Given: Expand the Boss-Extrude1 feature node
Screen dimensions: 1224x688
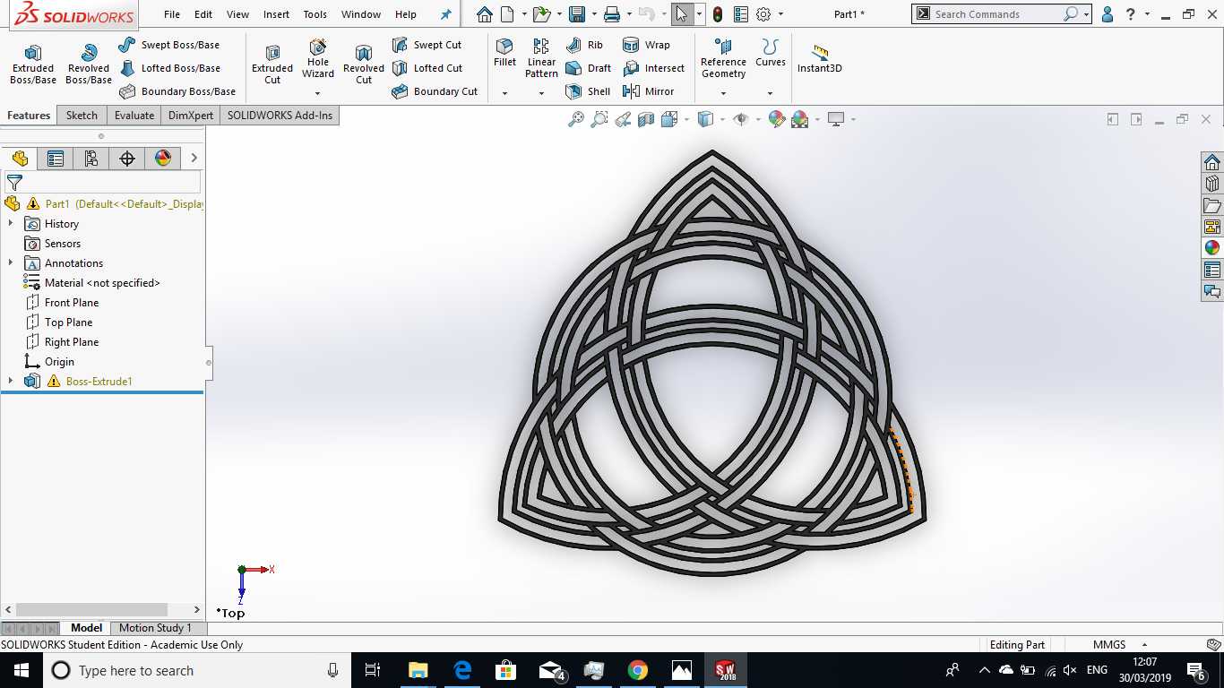Looking at the screenshot, I should [11, 382].
